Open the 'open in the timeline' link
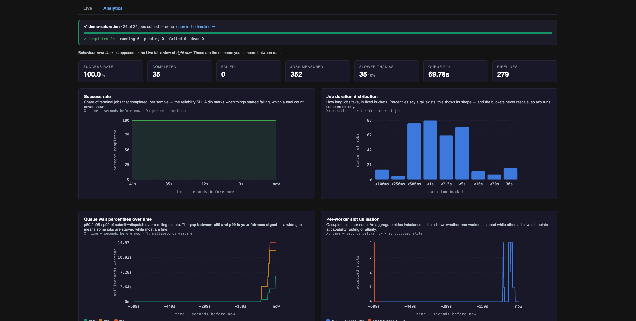636x321 pixels. tap(196, 27)
